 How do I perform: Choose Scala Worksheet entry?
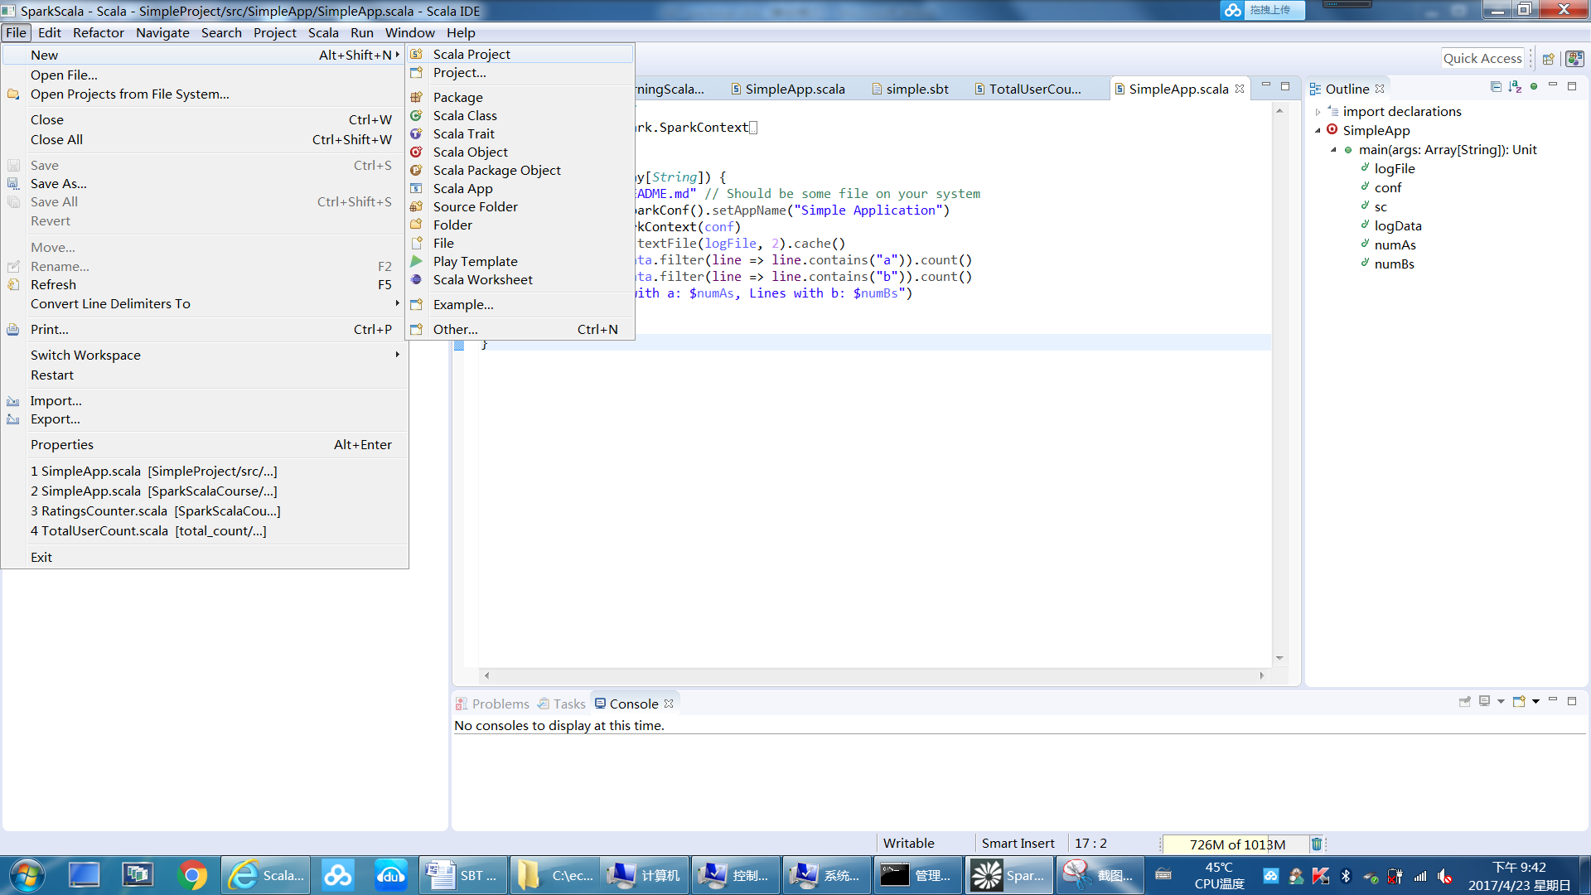point(520,280)
